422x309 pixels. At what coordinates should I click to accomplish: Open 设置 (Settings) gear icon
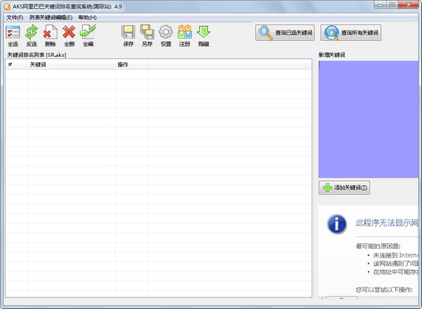(x=166, y=33)
